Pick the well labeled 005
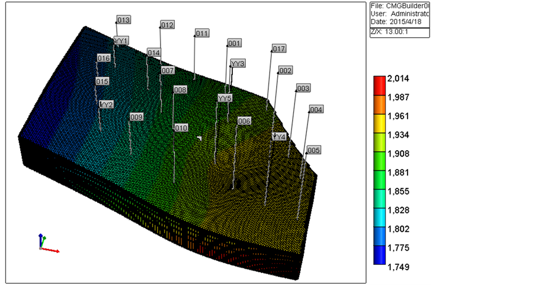Screen dimensions: 535x285 coord(313,150)
